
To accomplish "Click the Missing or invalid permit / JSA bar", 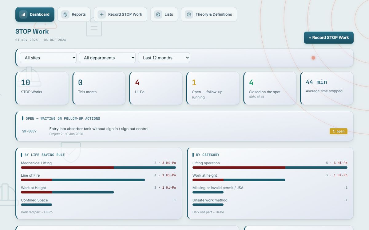I will pos(208,192).
